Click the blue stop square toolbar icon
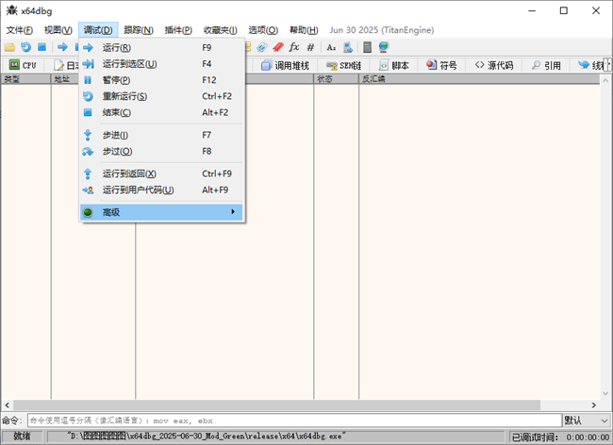Image resolution: width=613 pixels, height=445 pixels. pyautogui.click(x=41, y=46)
